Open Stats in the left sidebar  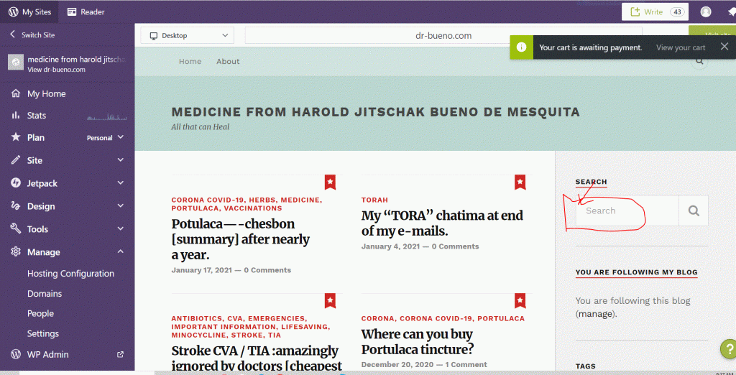36,115
